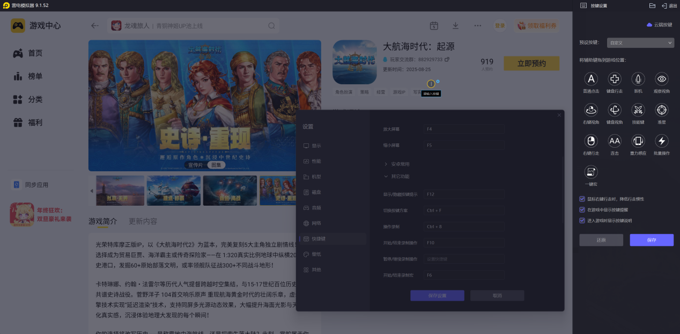Select the 准星 crosshair icon
Image resolution: width=680 pixels, height=334 pixels.
point(662,110)
